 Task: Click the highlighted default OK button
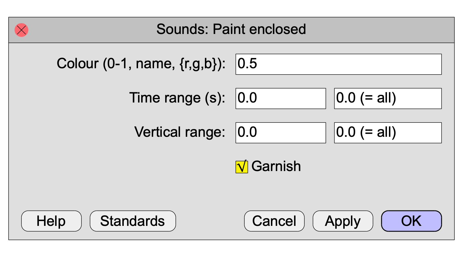412,221
